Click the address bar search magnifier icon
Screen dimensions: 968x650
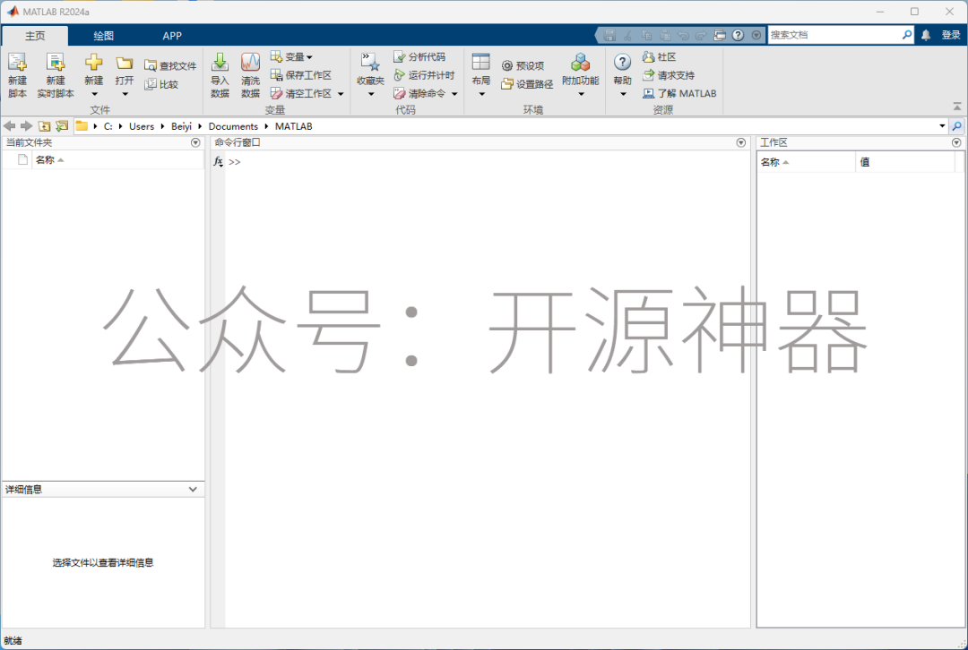(957, 126)
